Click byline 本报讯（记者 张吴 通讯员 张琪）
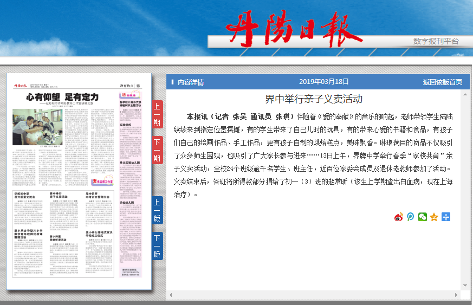 click(x=240, y=117)
